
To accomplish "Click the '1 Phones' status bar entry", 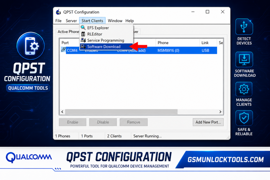I will click(x=63, y=136).
